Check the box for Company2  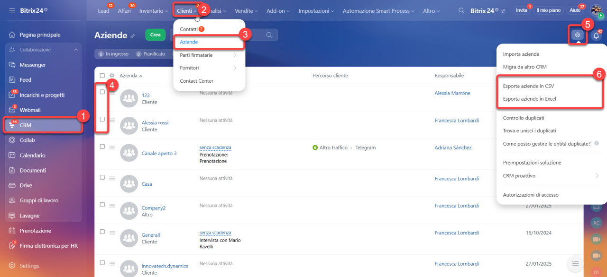coord(102,205)
